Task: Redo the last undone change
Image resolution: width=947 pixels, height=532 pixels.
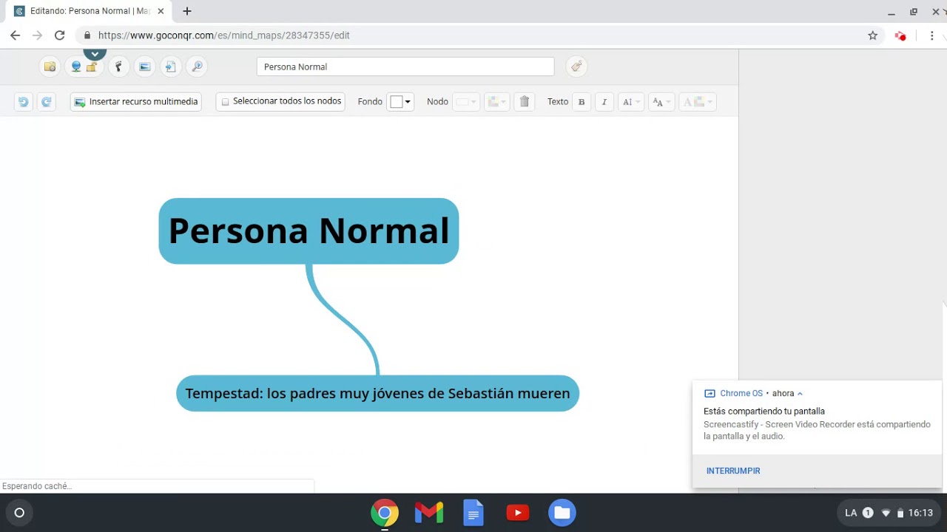Action: [x=46, y=102]
